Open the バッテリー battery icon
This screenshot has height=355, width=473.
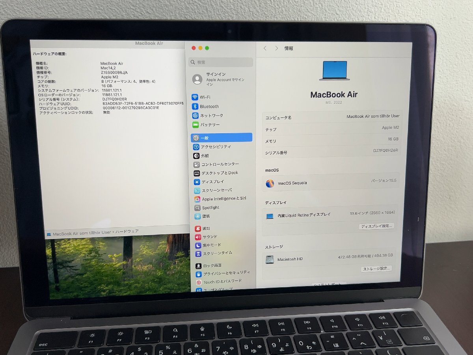click(x=196, y=125)
